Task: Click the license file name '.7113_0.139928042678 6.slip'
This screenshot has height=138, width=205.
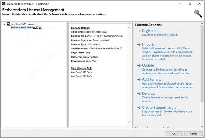Action: pos(108,36)
